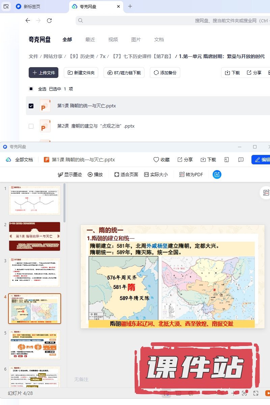Click the browser refresh icon
Viewport: 270px width, 405px height.
(49, 21)
